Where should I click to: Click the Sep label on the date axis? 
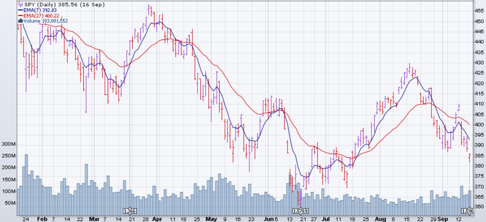point(443,219)
